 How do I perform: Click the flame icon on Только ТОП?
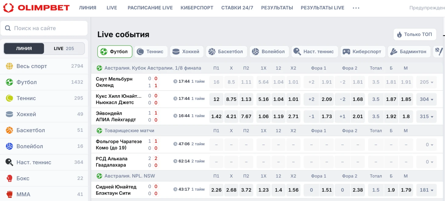(399, 35)
